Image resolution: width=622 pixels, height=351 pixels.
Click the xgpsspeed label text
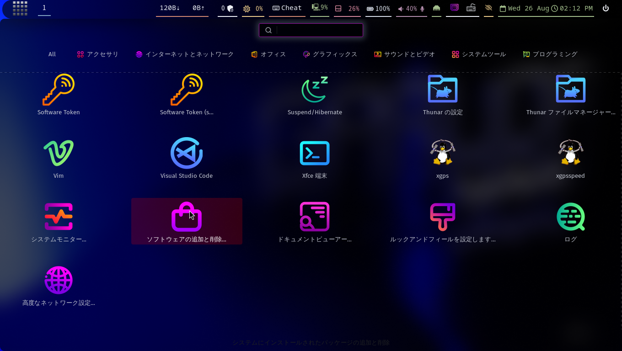tap(570, 176)
